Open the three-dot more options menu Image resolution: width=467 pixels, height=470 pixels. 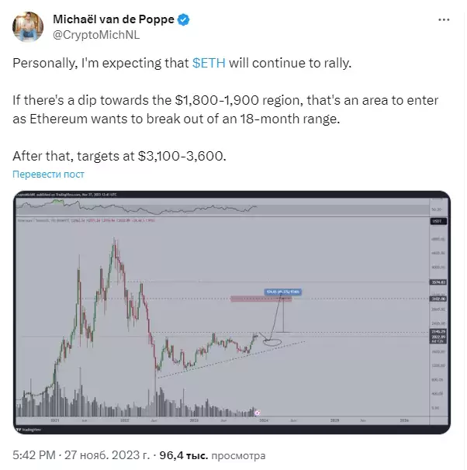[444, 20]
